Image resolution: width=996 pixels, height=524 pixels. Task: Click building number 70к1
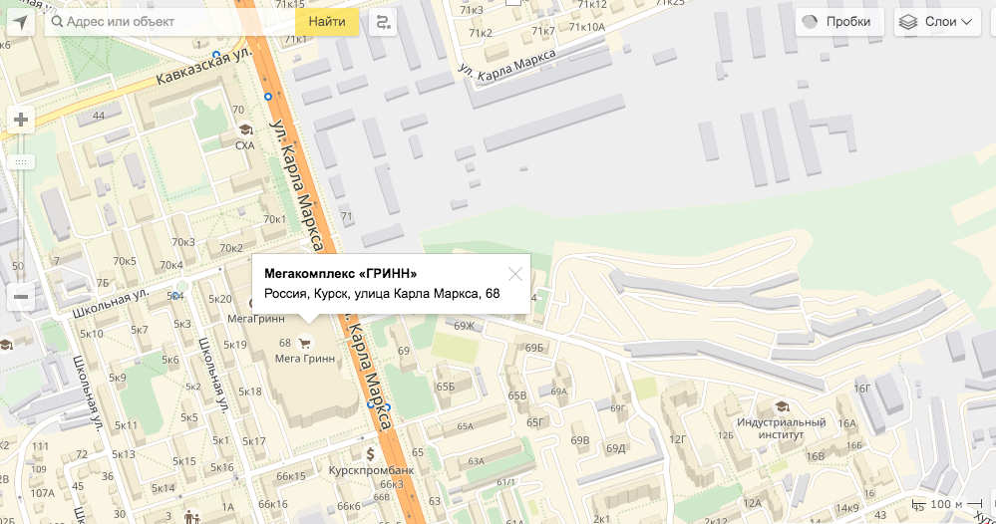point(274,219)
